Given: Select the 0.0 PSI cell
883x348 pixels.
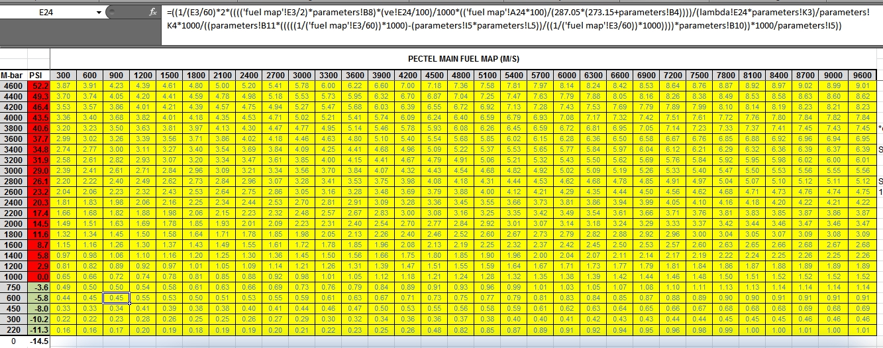Looking at the screenshot, I should (39, 276).
